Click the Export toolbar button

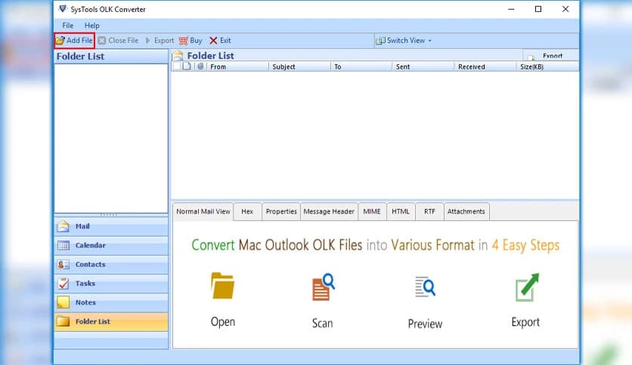(x=160, y=41)
